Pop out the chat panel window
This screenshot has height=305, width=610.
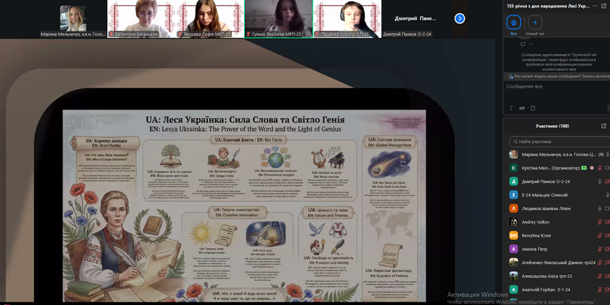[x=603, y=6]
